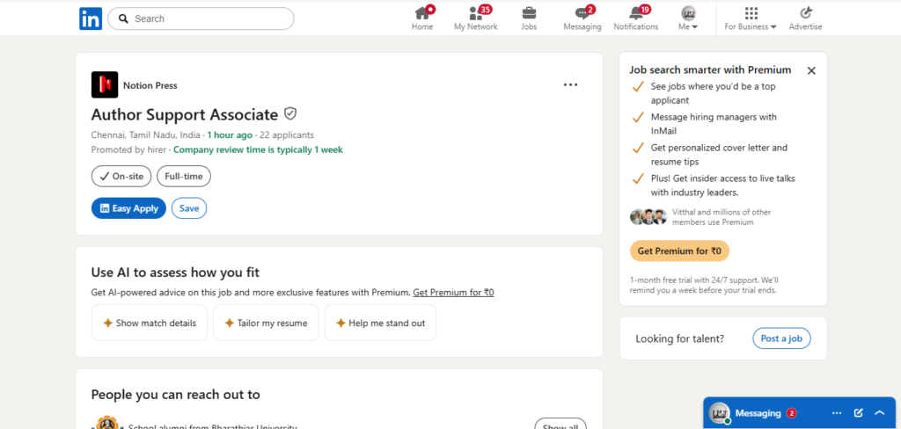Click the Author Support Associate title

tap(185, 114)
